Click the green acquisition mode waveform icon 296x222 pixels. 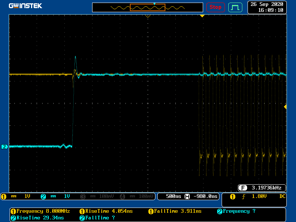pos(235,7)
